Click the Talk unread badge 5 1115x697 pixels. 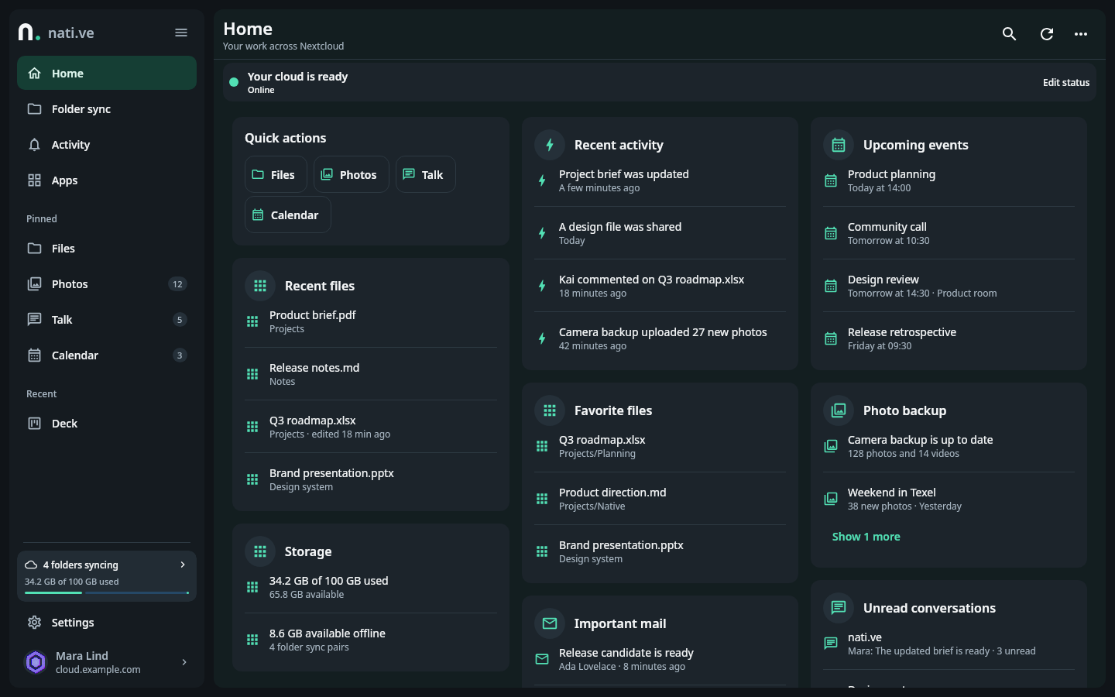[x=180, y=320]
